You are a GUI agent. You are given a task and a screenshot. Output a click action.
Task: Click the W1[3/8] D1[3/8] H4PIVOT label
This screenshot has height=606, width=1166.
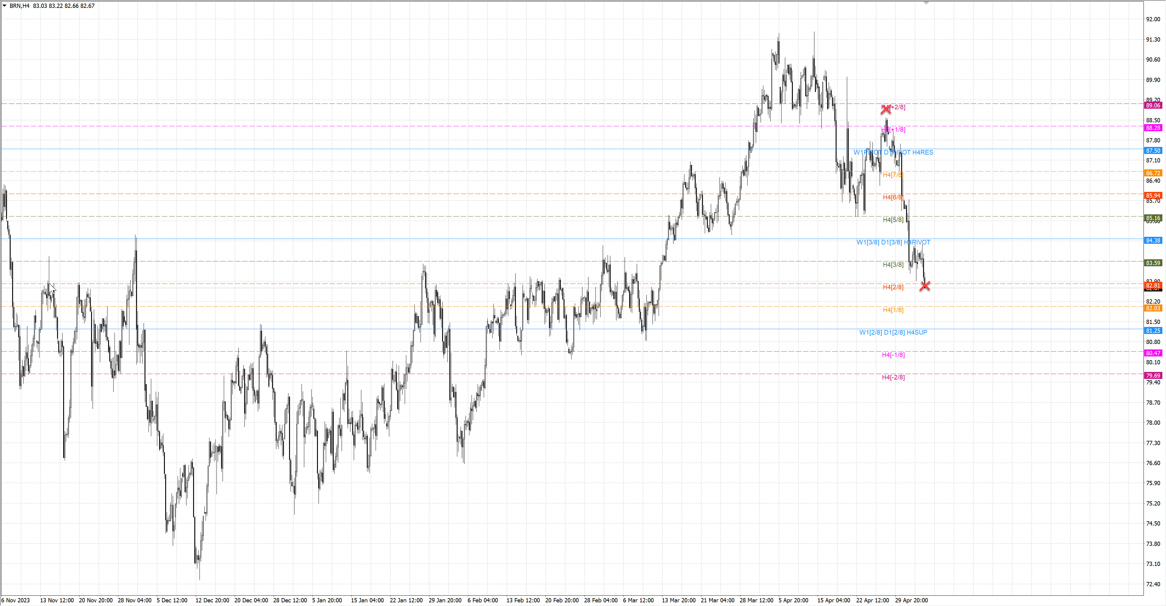click(x=893, y=242)
